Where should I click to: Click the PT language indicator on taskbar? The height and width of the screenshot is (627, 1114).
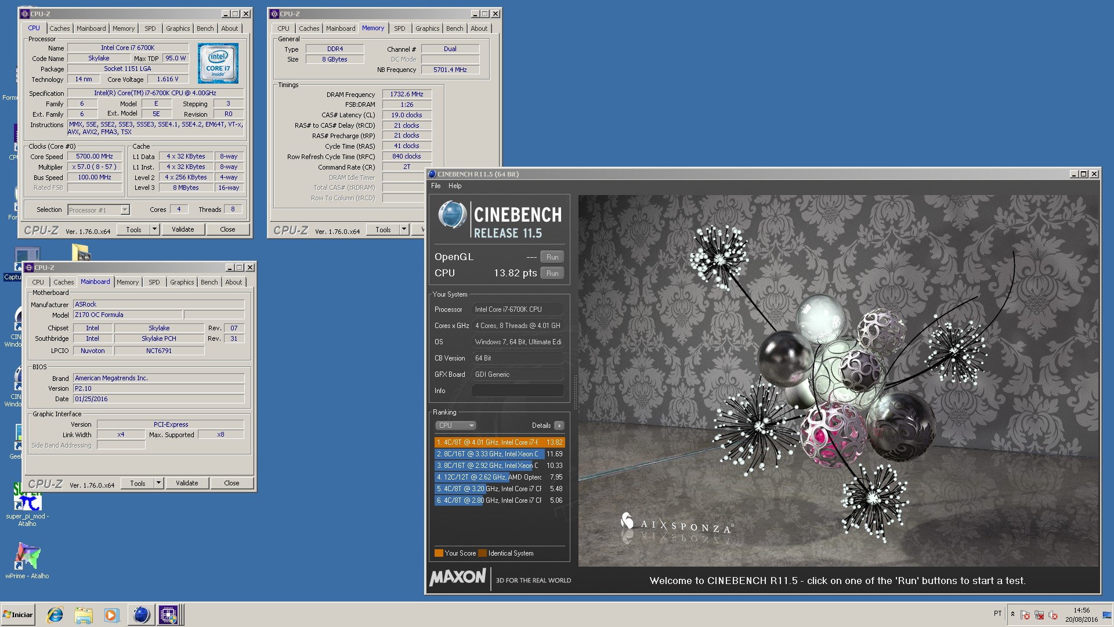[x=997, y=614]
